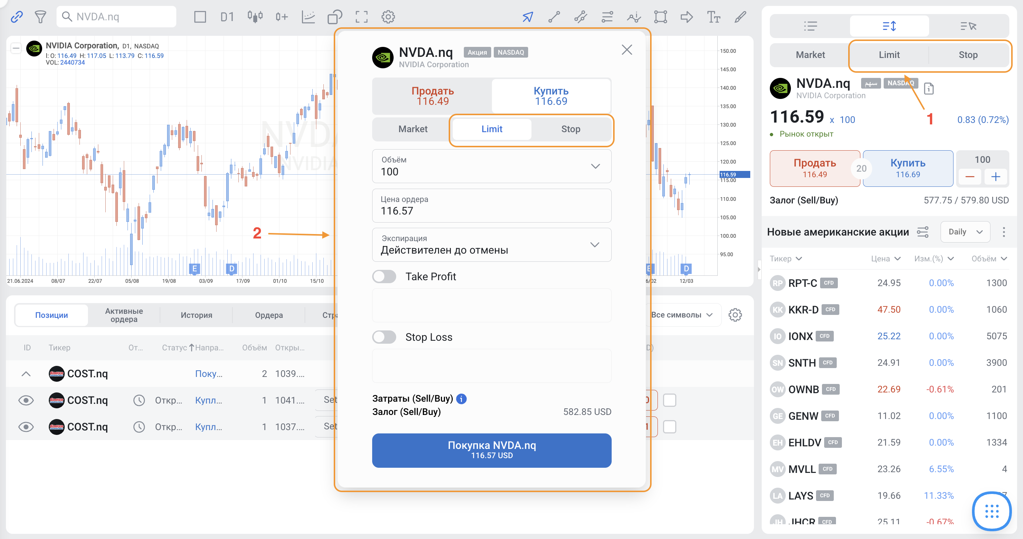This screenshot has height=539, width=1023.
Task: Enable the Stop Loss toggle
Action: [384, 337]
